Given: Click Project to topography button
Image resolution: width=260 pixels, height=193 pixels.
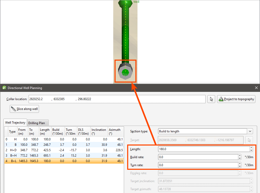Looking at the screenshot, I should tap(236, 99).
